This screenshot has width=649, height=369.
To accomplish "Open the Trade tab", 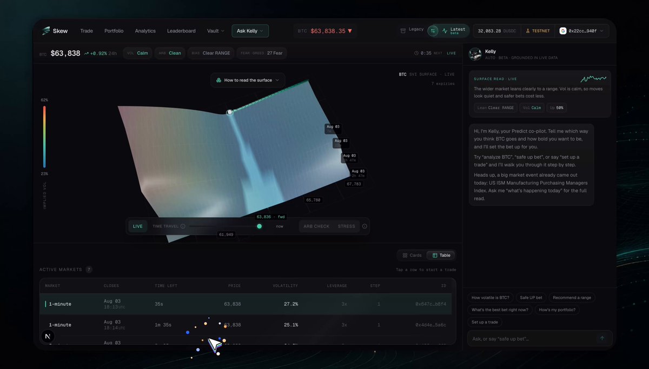I will 87,31.
